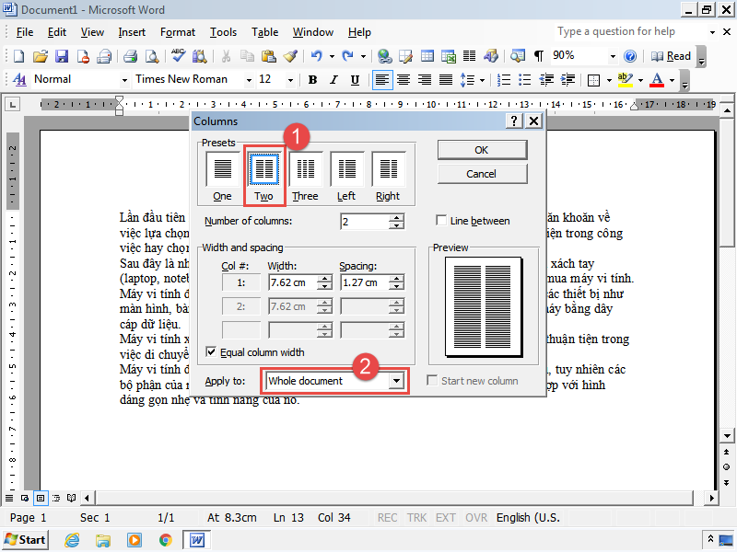The height and width of the screenshot is (552, 737).
Task: Undo the last action with the Undo arrow
Action: pyautogui.click(x=316, y=56)
